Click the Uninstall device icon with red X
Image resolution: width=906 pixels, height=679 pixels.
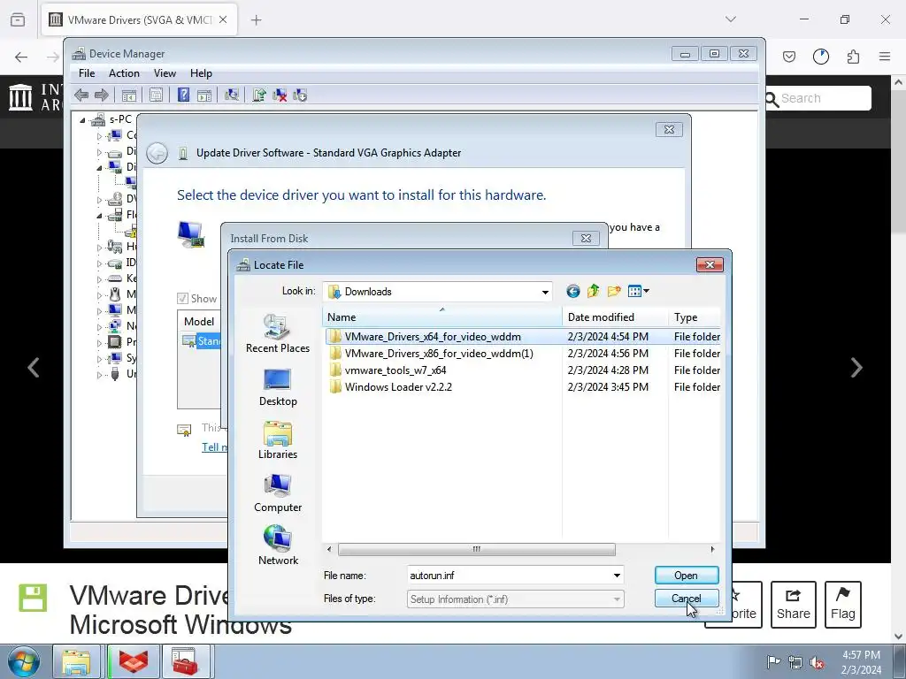[280, 95]
